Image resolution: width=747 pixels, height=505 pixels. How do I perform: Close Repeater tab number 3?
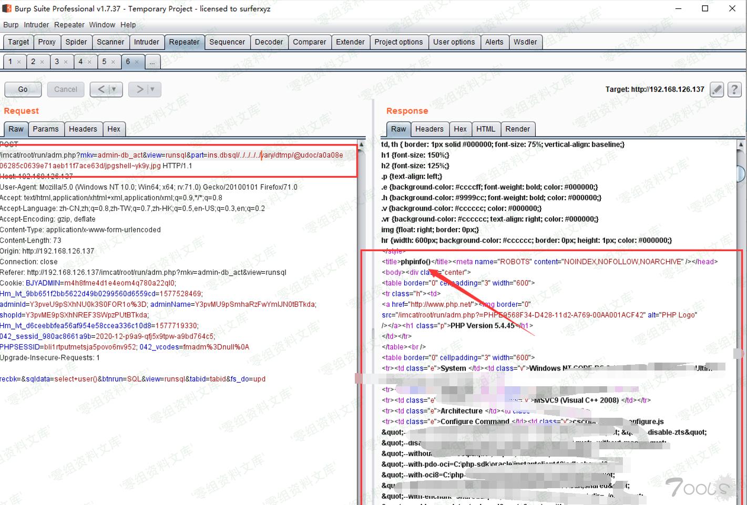66,62
